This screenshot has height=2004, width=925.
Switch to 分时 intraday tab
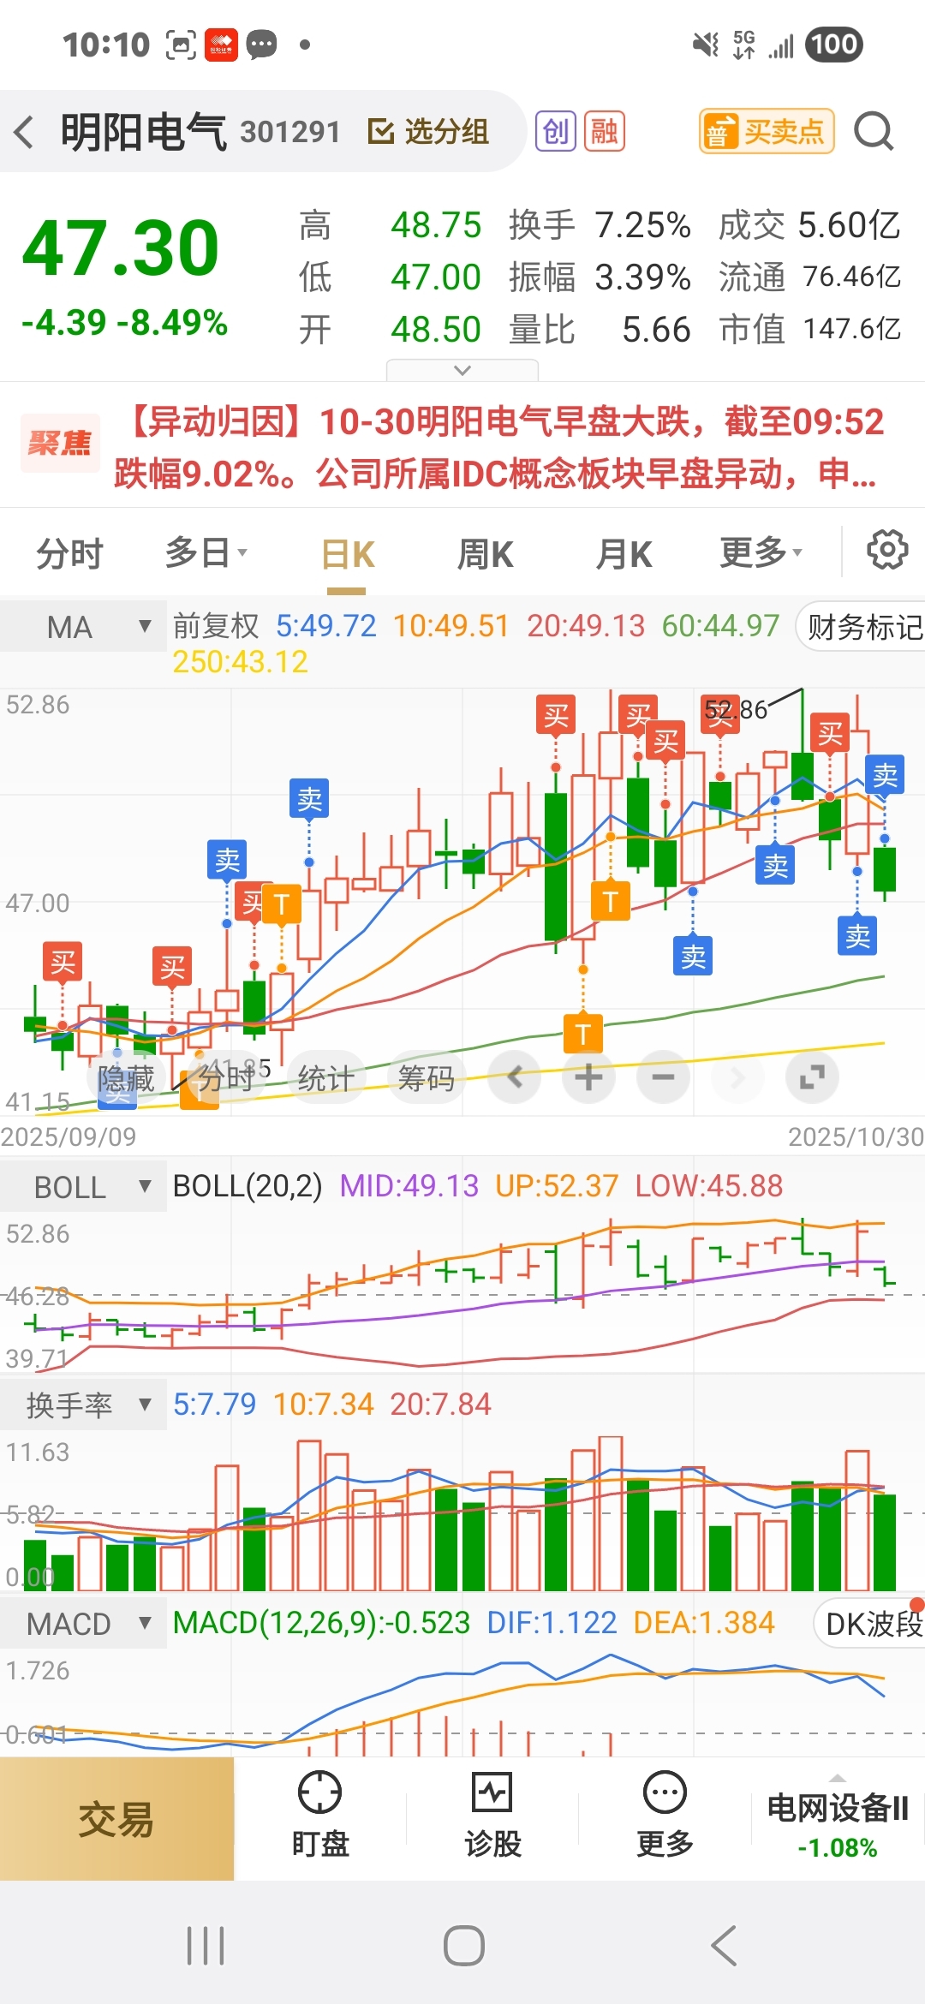[x=69, y=554]
